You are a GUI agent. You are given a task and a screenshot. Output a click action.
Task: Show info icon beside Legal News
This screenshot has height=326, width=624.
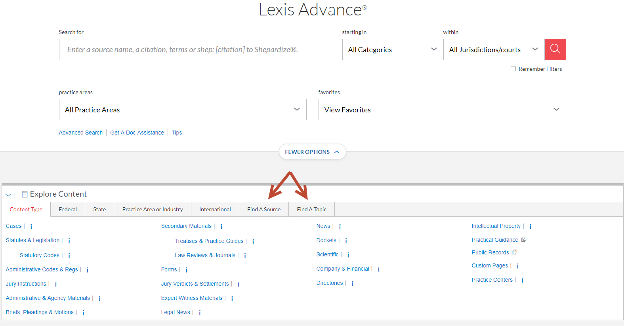pos(200,313)
